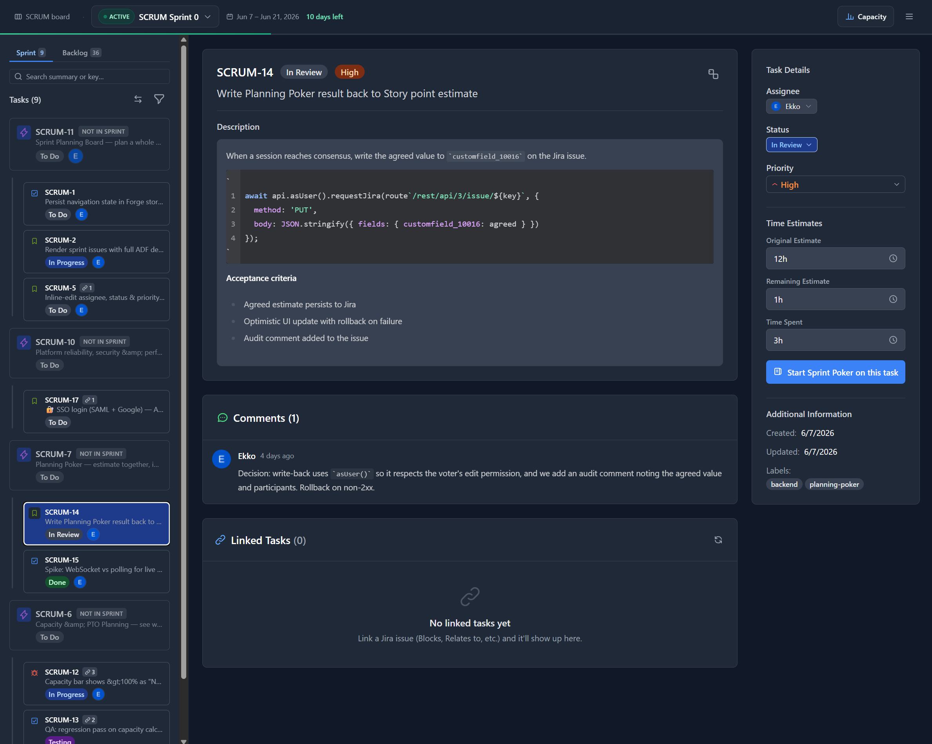Click the search magnifier icon
This screenshot has height=744, width=932.
tap(18, 76)
